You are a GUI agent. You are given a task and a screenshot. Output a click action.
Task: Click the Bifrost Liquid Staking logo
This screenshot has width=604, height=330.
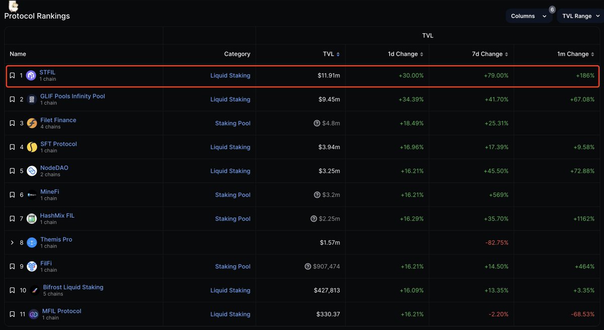point(35,290)
